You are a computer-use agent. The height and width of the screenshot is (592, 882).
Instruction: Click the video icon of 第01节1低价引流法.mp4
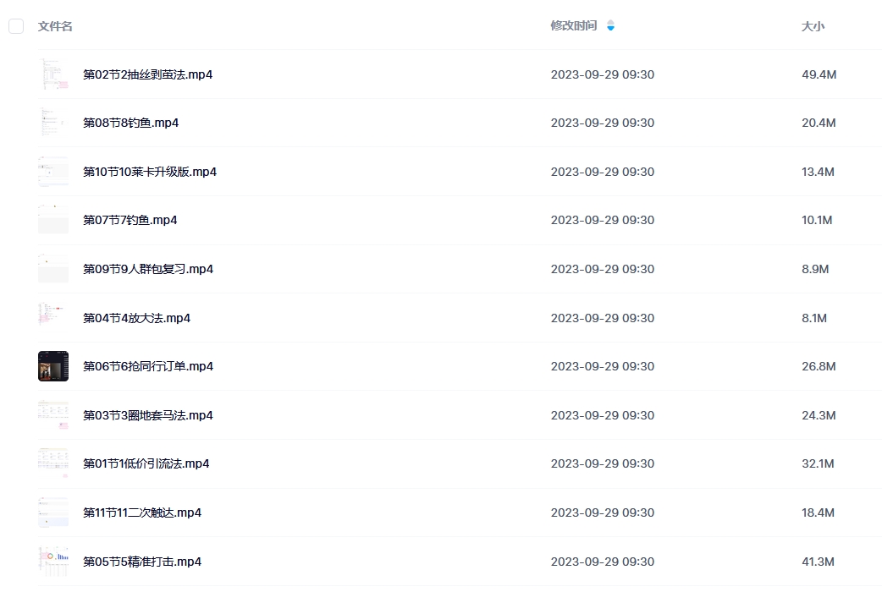53,463
